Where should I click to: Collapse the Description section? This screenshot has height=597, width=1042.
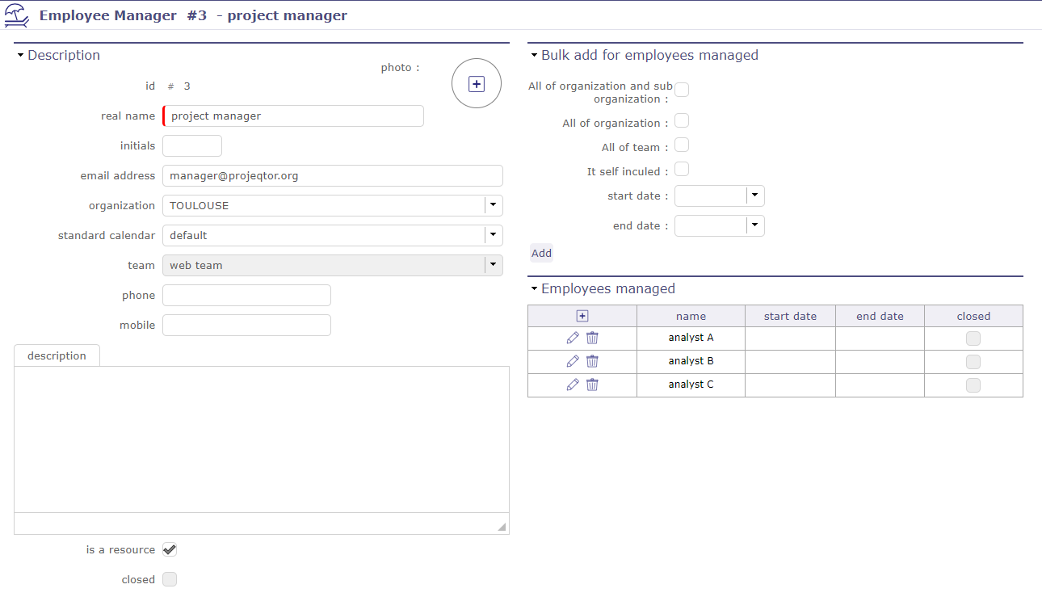[x=19, y=55]
